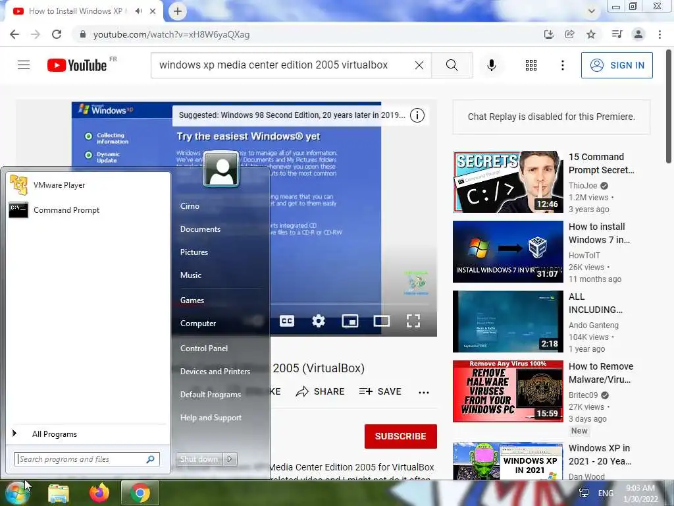Reload the YouTube page
Viewport: 674px width, 506px height.
[x=57, y=34]
